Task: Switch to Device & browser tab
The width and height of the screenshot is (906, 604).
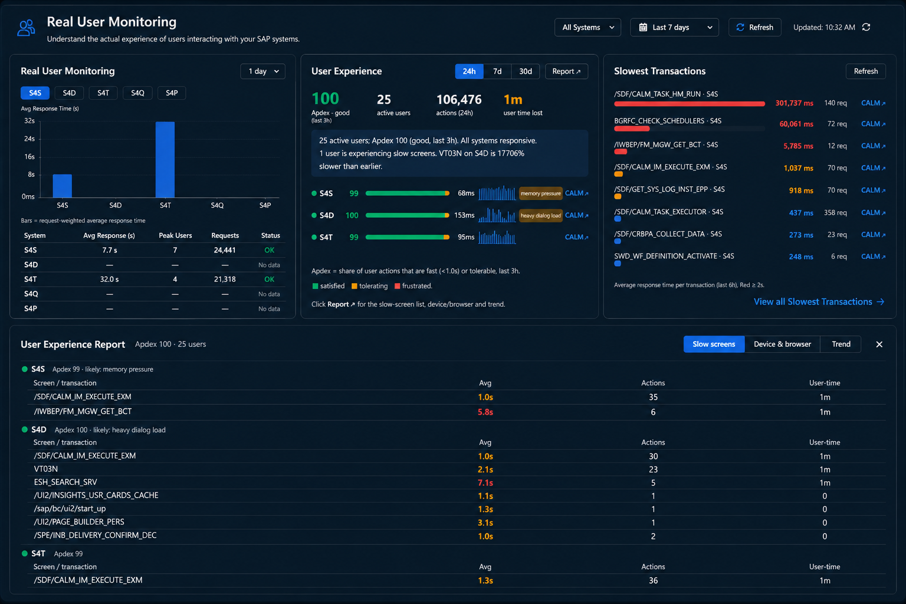Action: point(782,344)
